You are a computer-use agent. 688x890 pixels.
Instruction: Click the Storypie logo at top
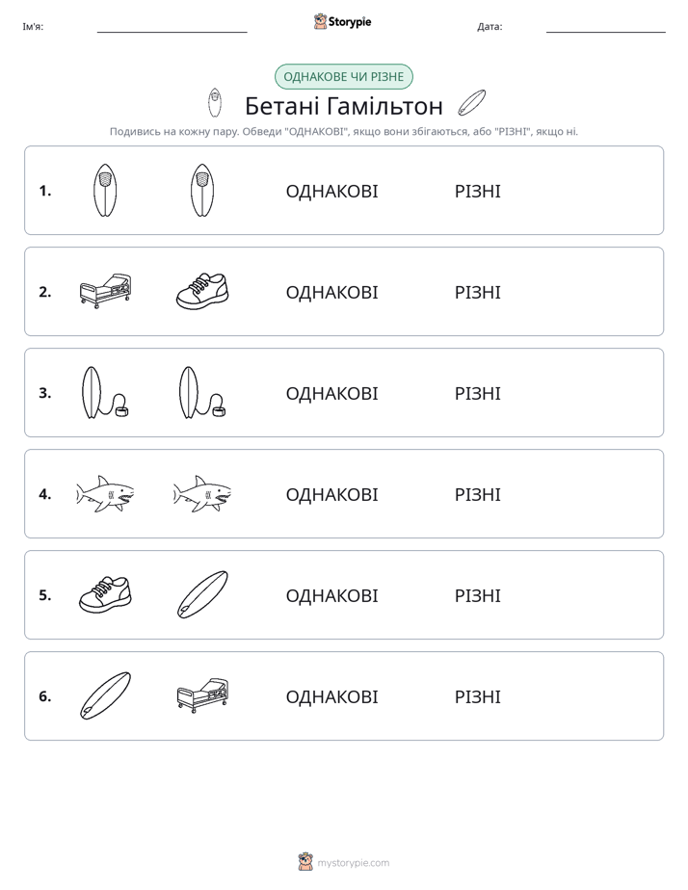tap(342, 21)
